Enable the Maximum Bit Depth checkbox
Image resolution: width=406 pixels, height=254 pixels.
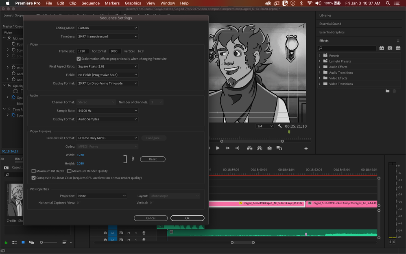pos(33,171)
